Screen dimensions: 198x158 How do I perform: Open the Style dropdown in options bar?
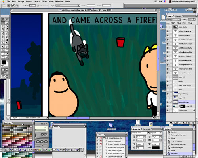coord(68,6)
